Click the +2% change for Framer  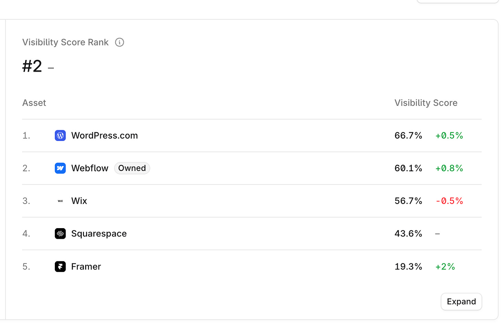coord(445,266)
